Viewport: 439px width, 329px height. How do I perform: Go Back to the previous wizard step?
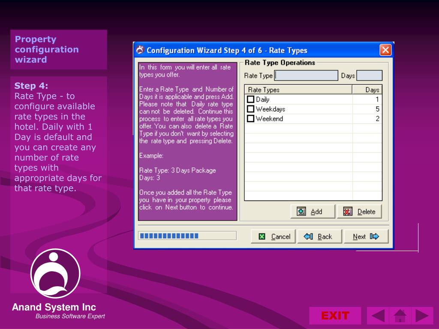pyautogui.click(x=319, y=236)
